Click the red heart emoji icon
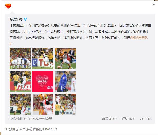158x135 pixels. [8, 6]
